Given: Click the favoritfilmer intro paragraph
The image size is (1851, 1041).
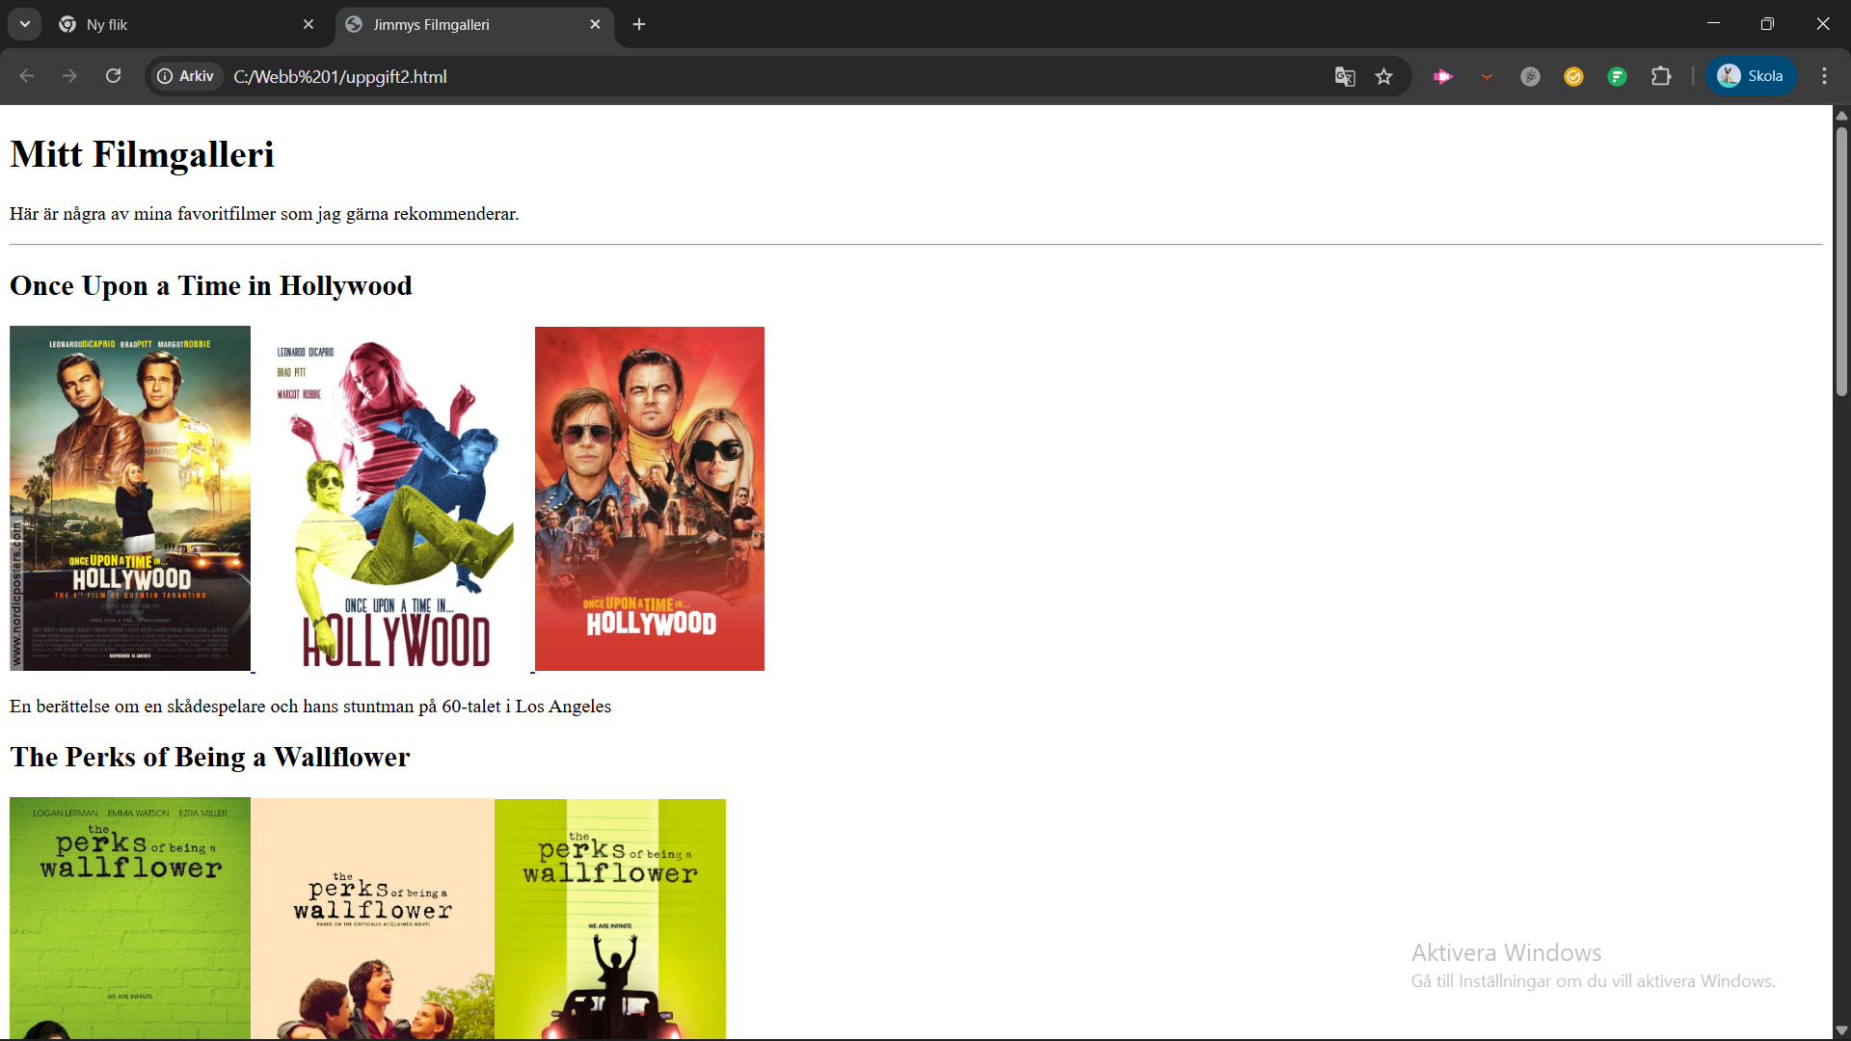Looking at the screenshot, I should 264,214.
